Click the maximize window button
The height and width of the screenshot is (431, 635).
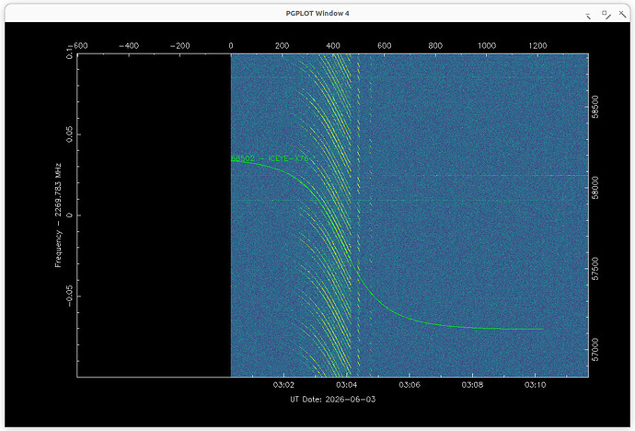[606, 14]
